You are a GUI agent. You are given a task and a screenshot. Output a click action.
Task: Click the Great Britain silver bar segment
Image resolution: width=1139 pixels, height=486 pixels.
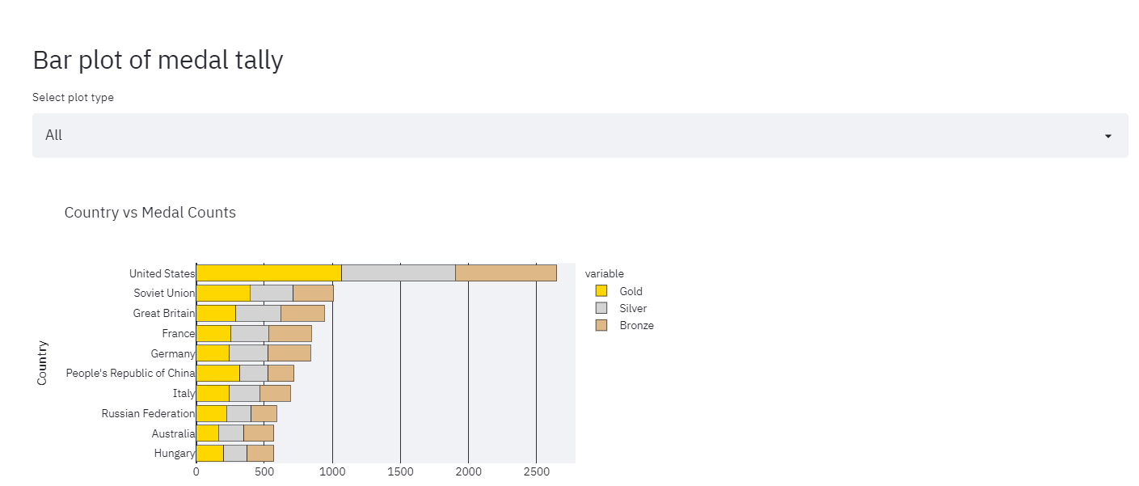tap(259, 313)
